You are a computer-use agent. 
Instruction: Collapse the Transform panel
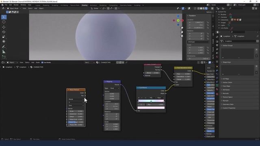tap(192, 15)
